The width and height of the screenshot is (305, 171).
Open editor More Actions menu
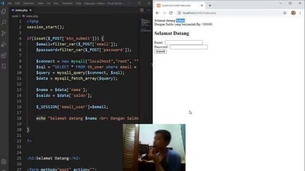(x=149, y=10)
